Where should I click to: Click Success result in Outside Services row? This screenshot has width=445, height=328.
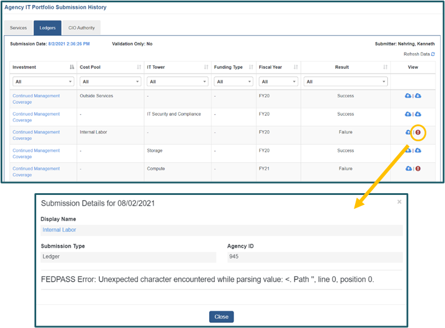click(345, 96)
